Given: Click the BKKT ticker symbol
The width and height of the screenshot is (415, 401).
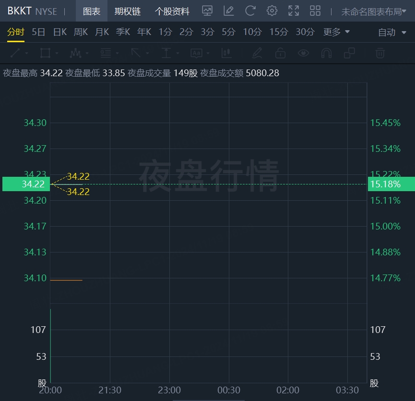Looking at the screenshot, I should coord(19,11).
